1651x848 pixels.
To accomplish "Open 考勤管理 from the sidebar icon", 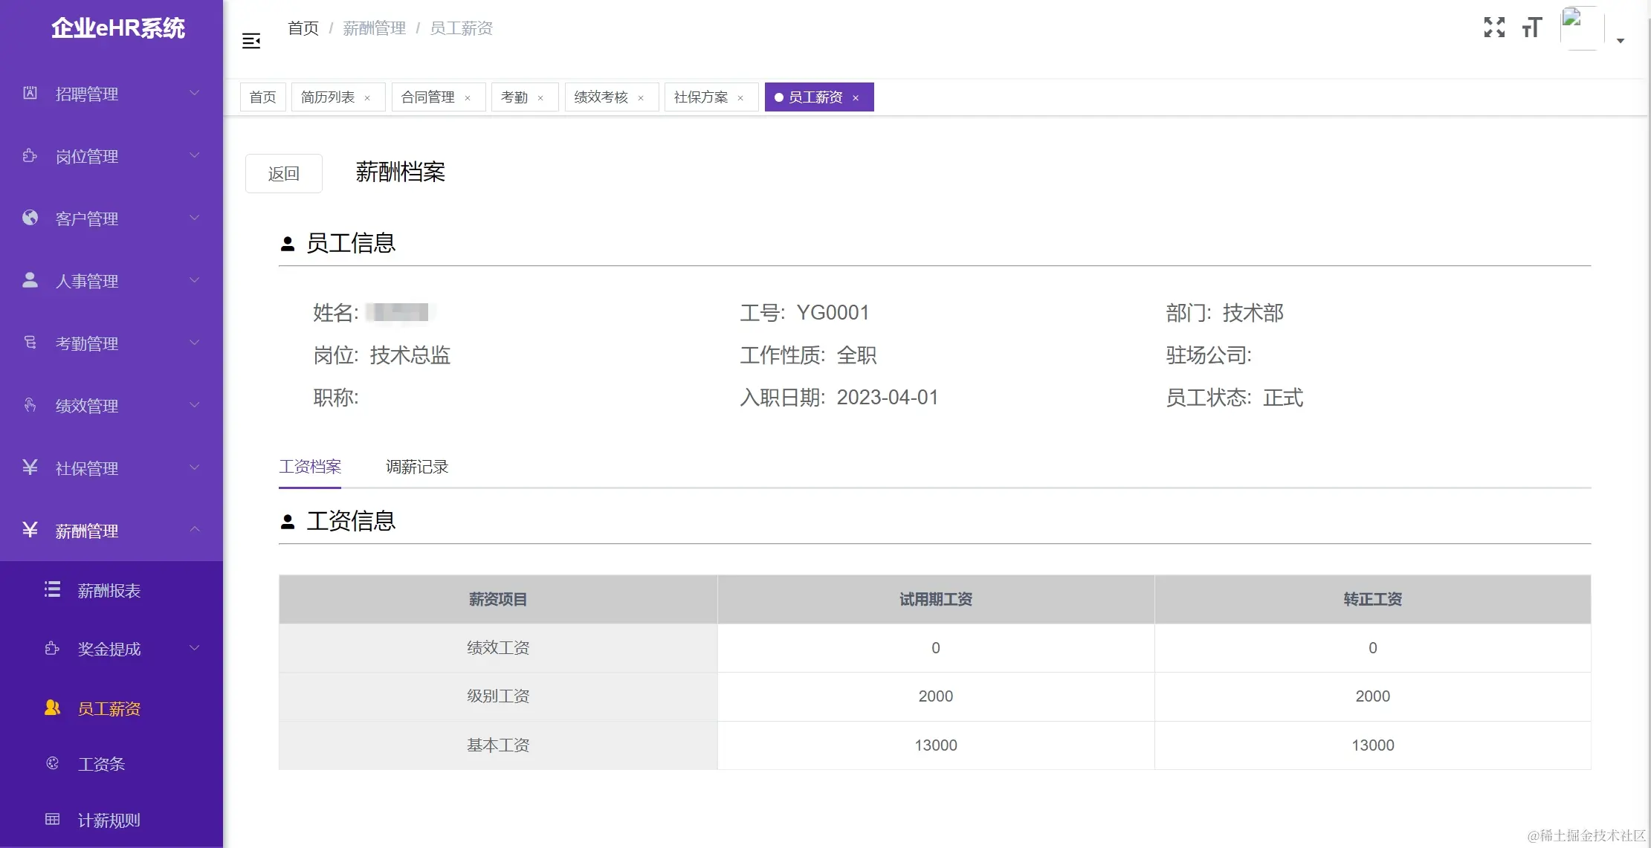I will coord(30,343).
